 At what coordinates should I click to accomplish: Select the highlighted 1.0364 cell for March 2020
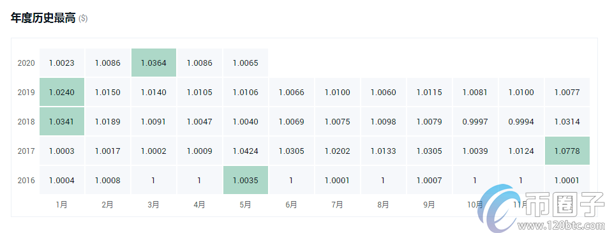coord(154,63)
